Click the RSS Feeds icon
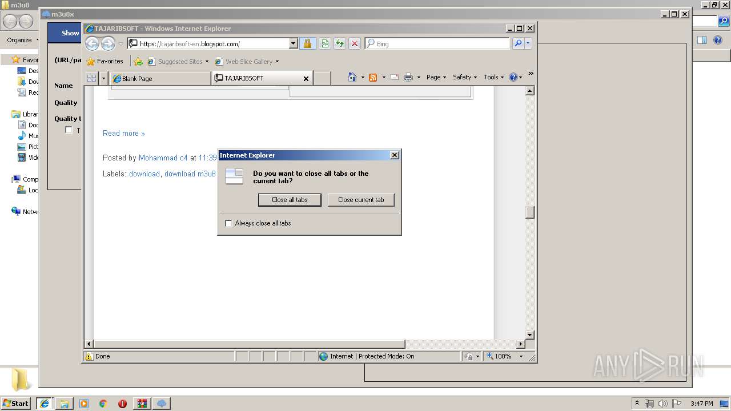The width and height of the screenshot is (731, 411). pos(373,77)
